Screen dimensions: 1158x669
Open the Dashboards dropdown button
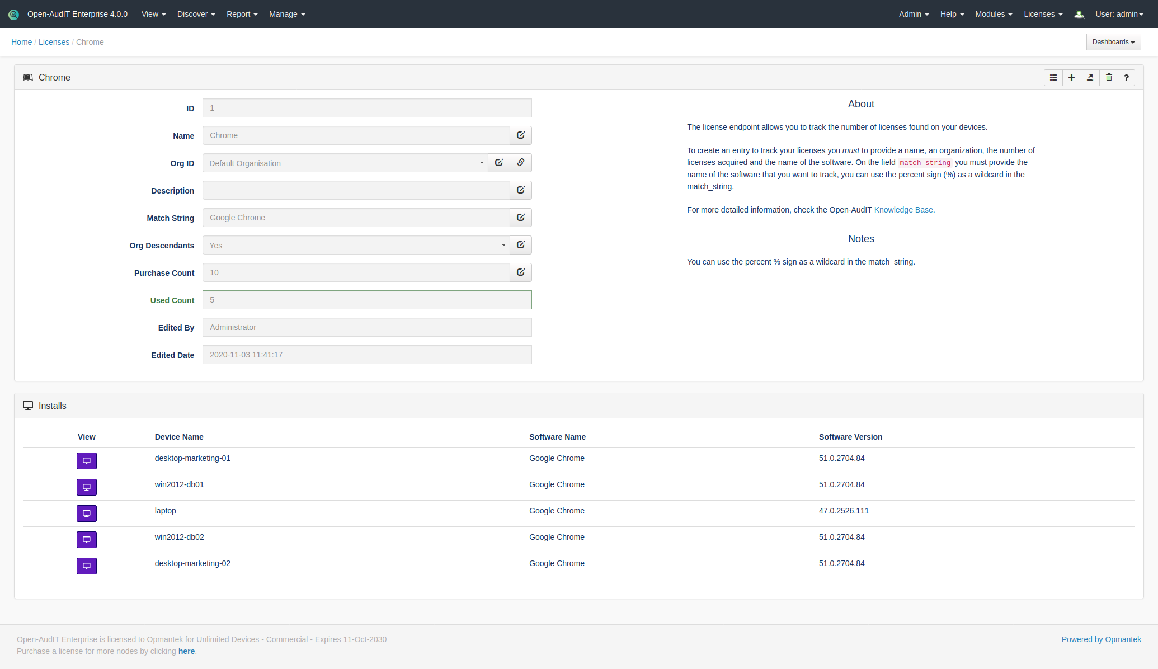[x=1113, y=42]
